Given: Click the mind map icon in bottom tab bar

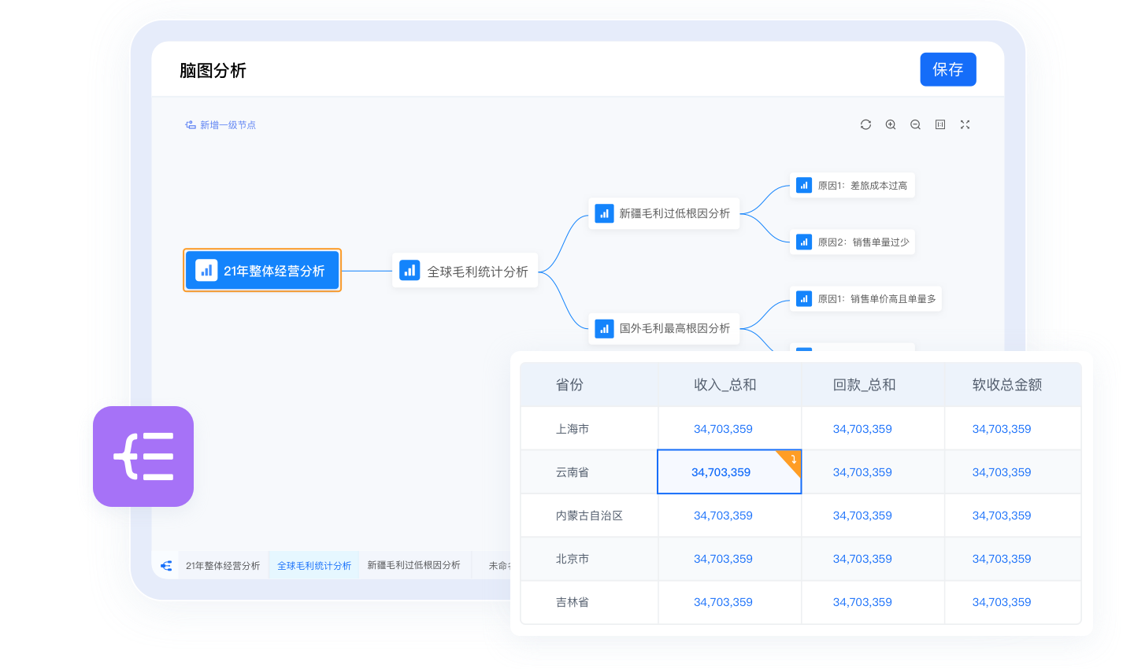Looking at the screenshot, I should tap(166, 565).
